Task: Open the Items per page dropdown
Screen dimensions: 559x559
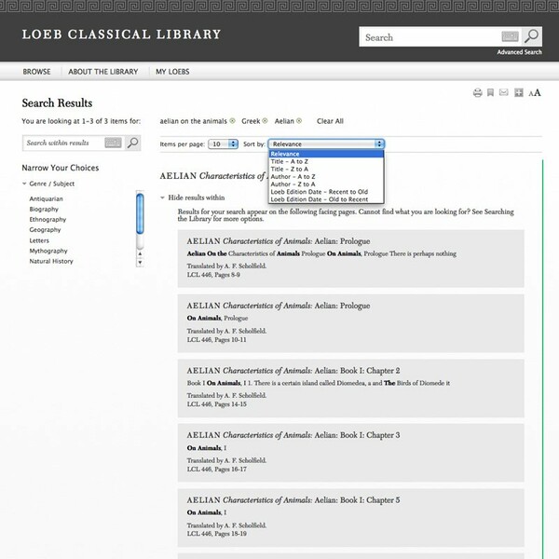Action: (x=223, y=144)
